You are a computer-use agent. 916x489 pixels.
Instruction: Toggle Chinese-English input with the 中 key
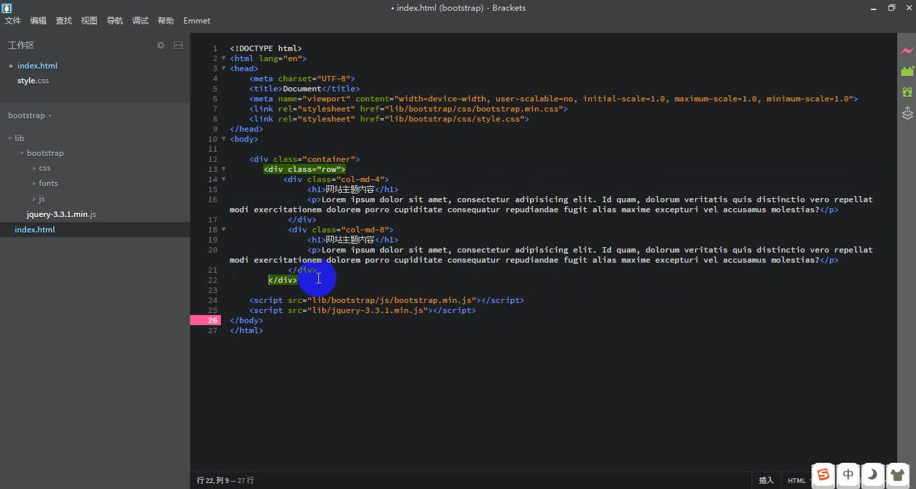[x=848, y=475]
